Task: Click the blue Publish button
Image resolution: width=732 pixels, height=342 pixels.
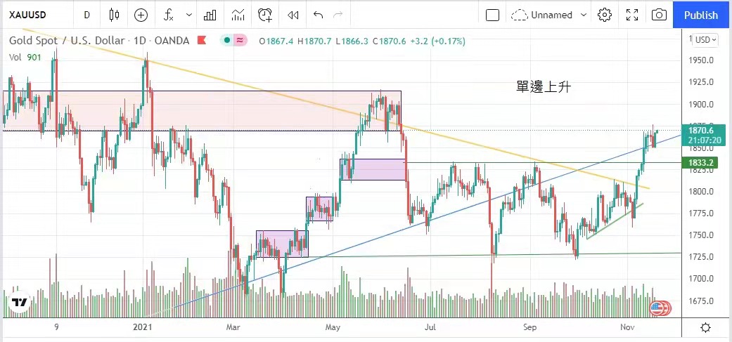Action: [x=700, y=15]
